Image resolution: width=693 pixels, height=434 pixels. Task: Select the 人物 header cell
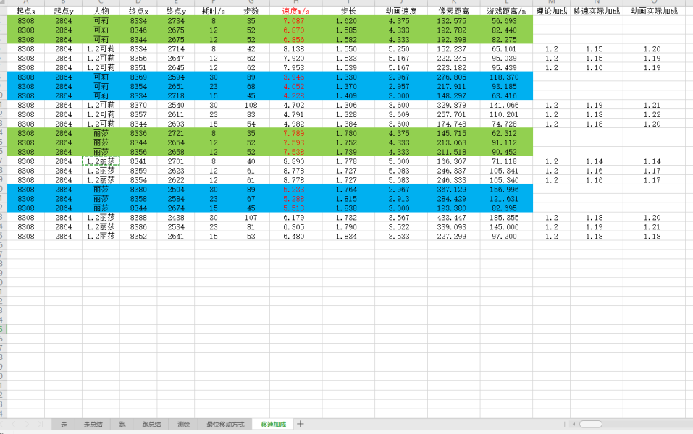pyautogui.click(x=101, y=11)
